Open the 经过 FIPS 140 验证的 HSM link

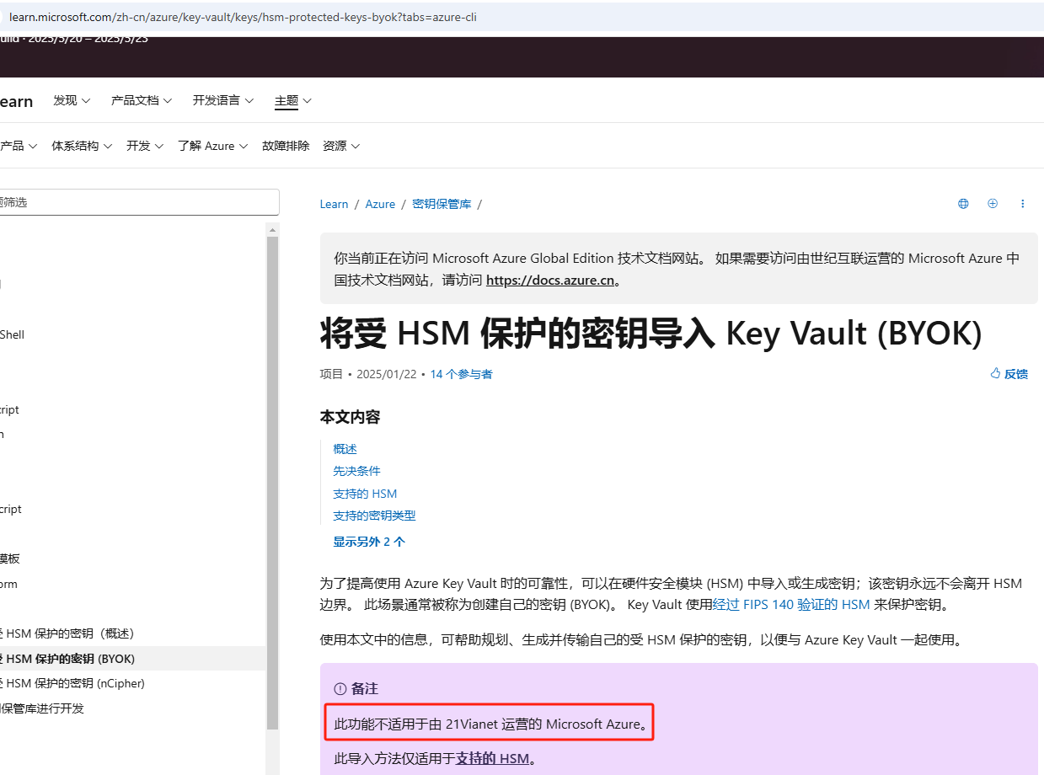791,604
